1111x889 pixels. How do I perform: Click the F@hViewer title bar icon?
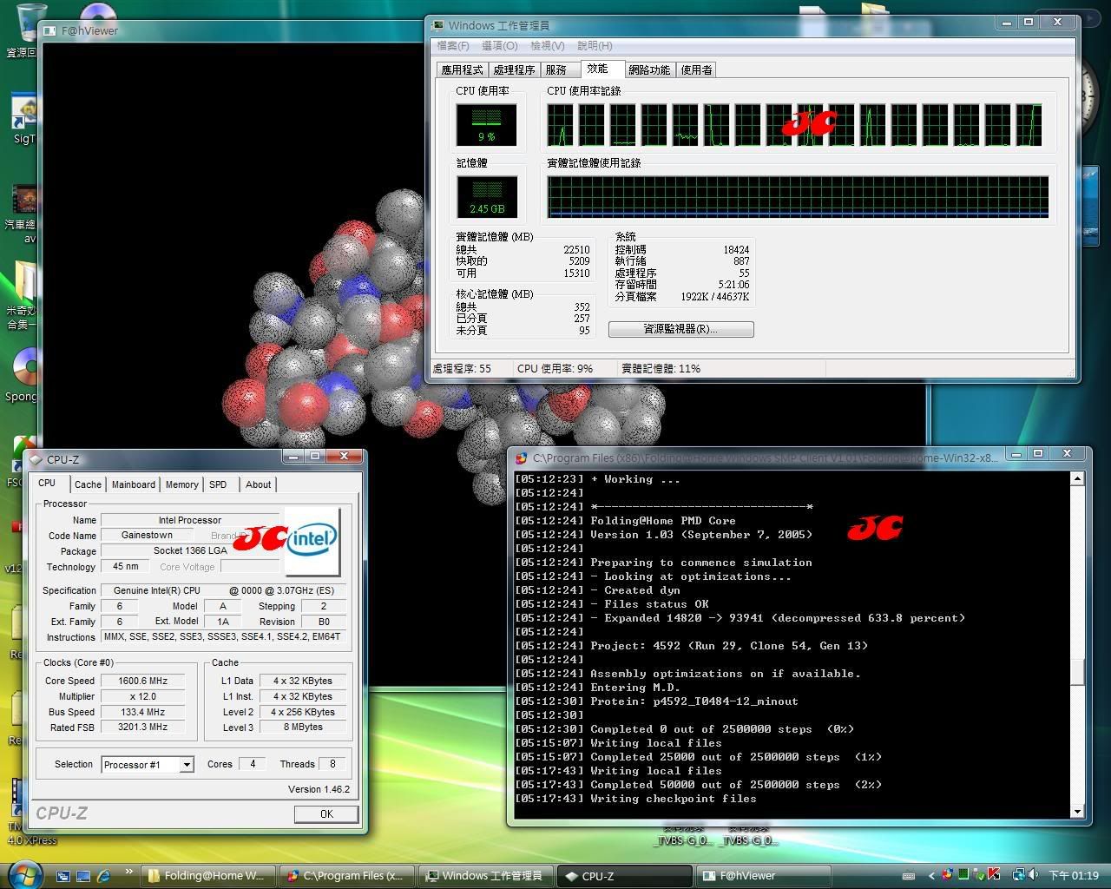[51, 30]
